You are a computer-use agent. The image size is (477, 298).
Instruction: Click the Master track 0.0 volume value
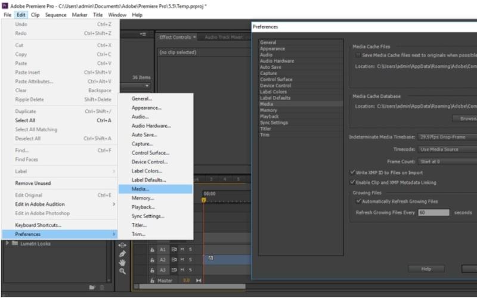[x=186, y=280]
